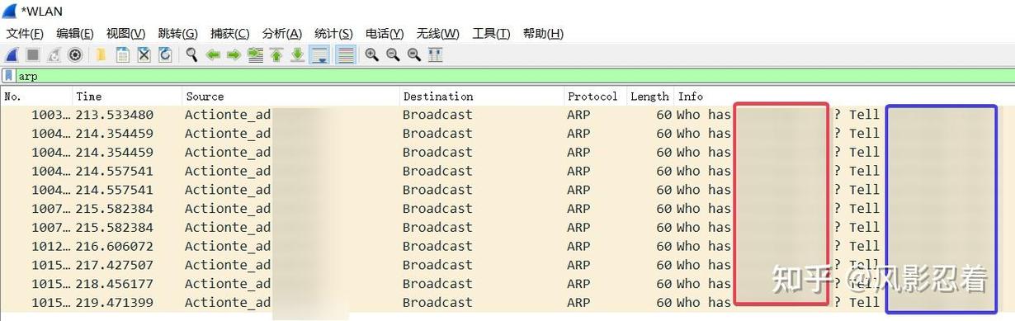The image size is (1015, 321).
Task: Click length 60 in the 218.456177 row
Action: pyautogui.click(x=664, y=284)
